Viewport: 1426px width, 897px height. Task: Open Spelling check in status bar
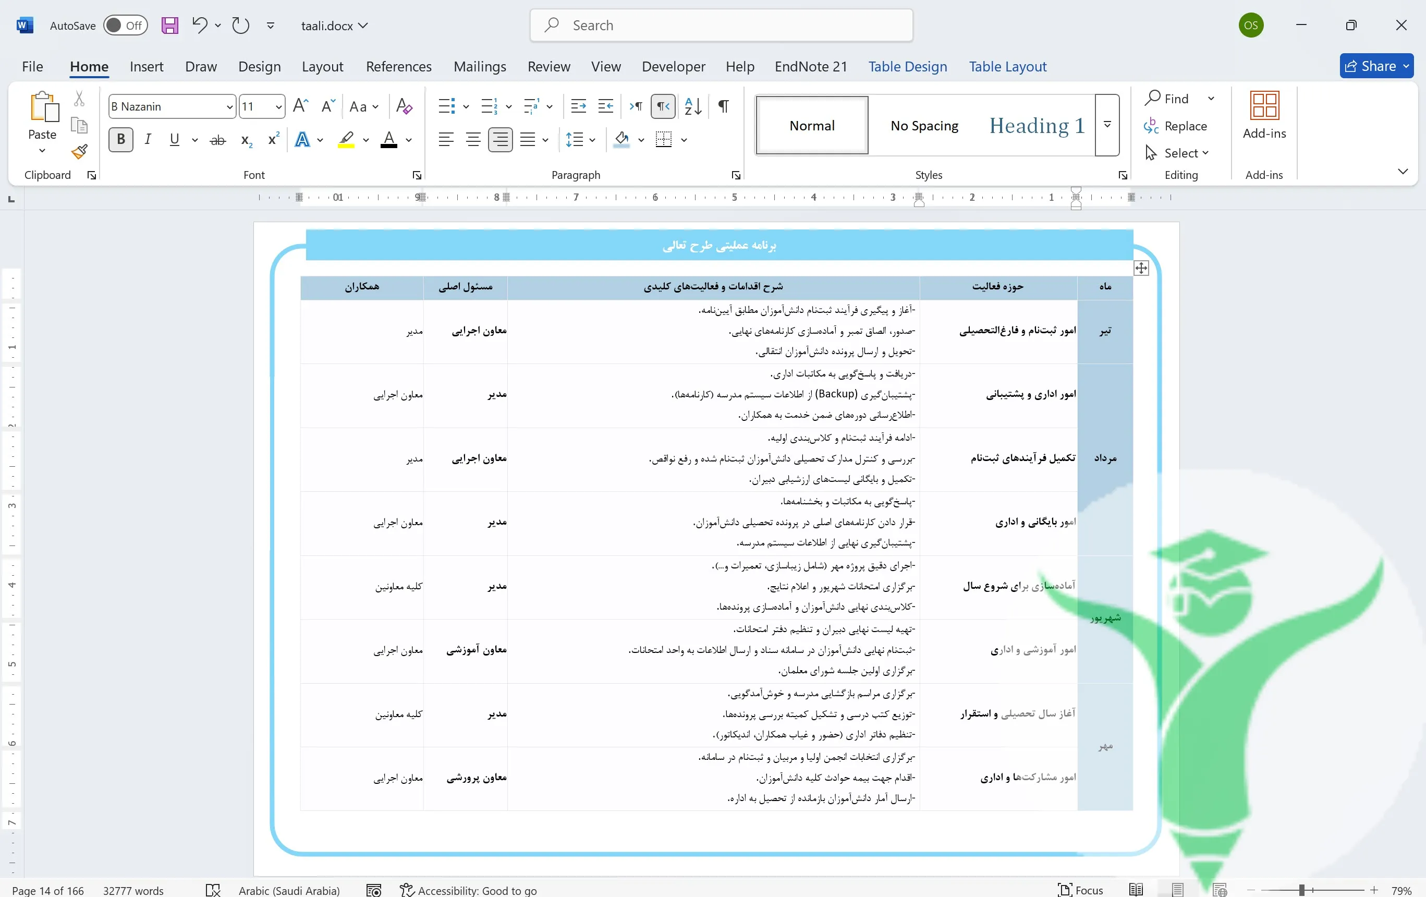(x=213, y=890)
